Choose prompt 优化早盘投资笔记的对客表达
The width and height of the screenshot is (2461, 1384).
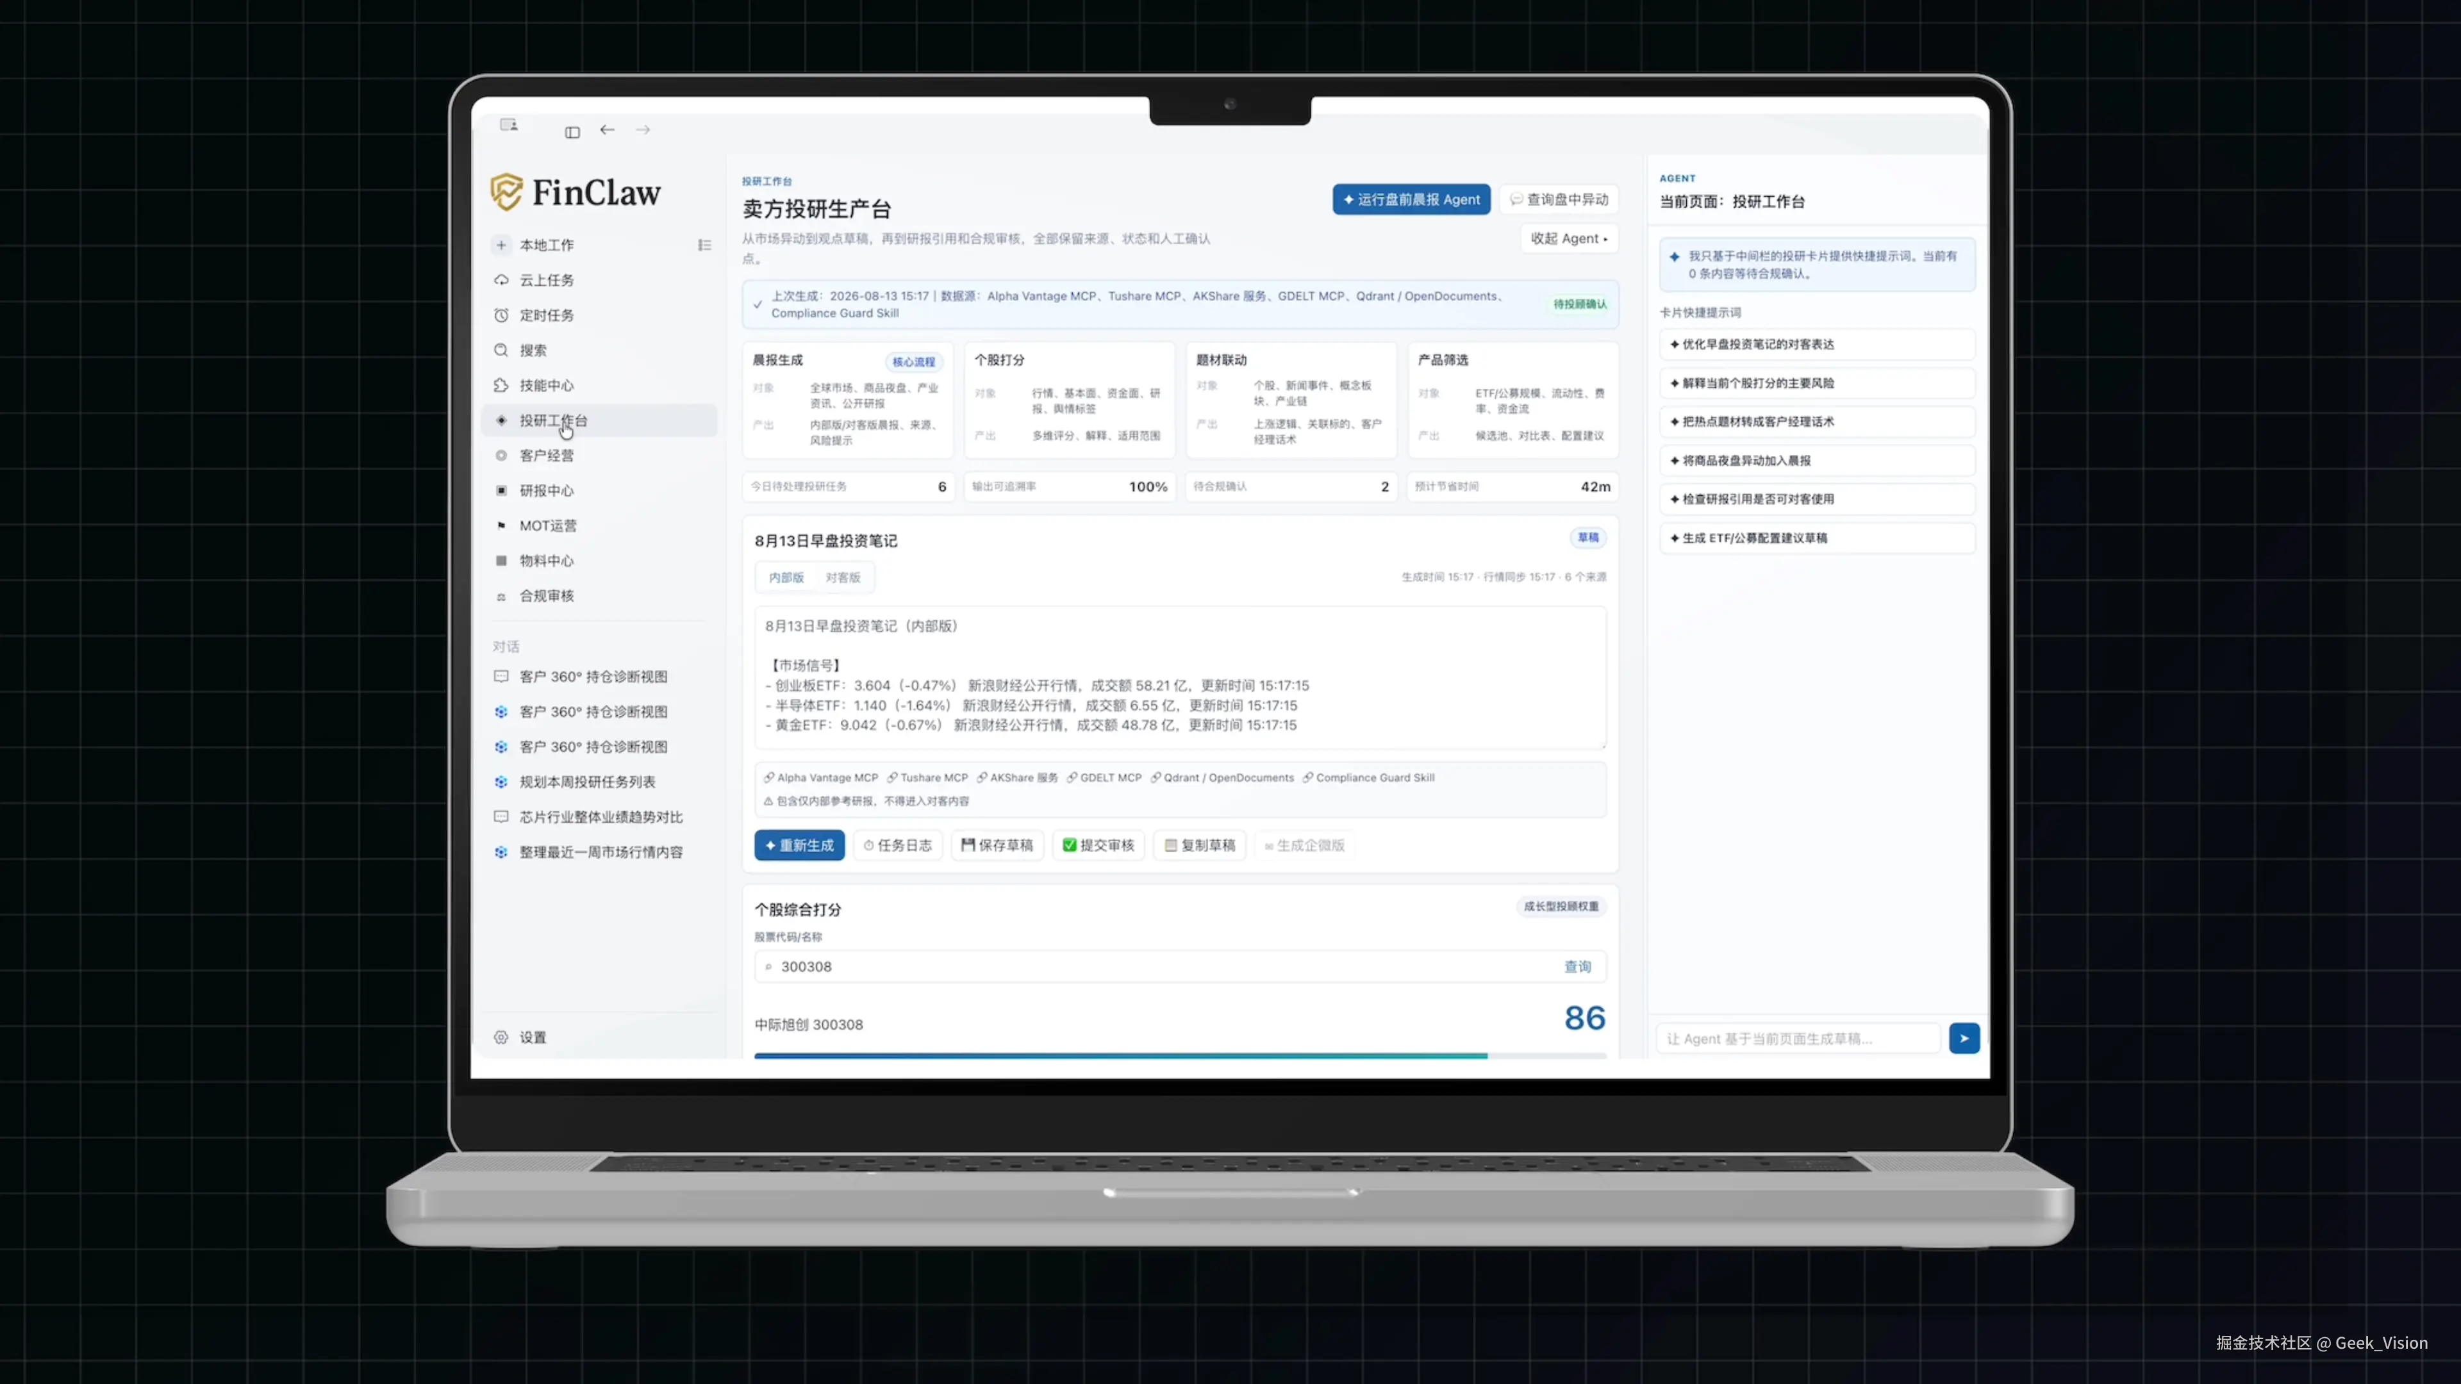[x=1817, y=345]
